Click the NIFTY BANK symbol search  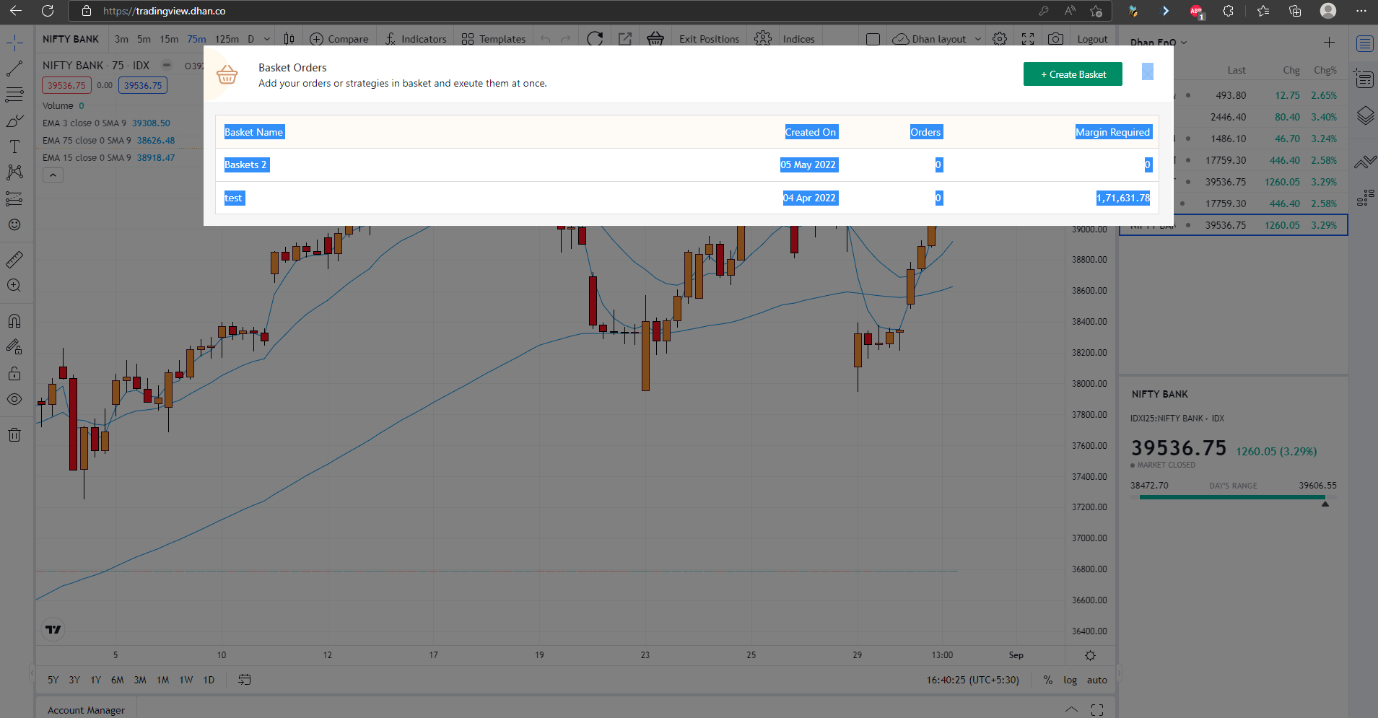pos(71,39)
